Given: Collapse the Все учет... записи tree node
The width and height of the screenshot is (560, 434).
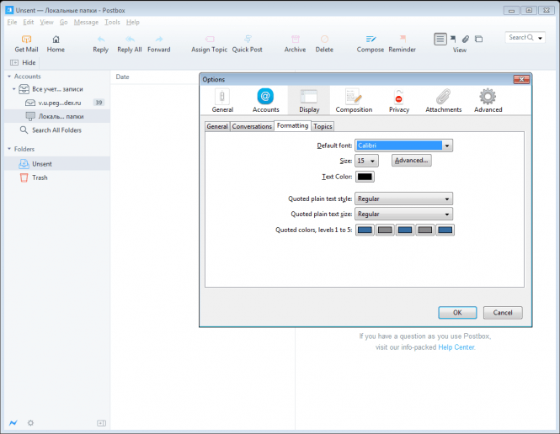Looking at the screenshot, I should click(x=14, y=89).
